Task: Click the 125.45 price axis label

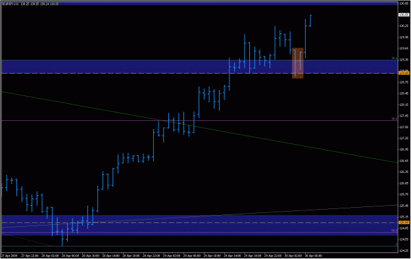Action: tap(404, 206)
